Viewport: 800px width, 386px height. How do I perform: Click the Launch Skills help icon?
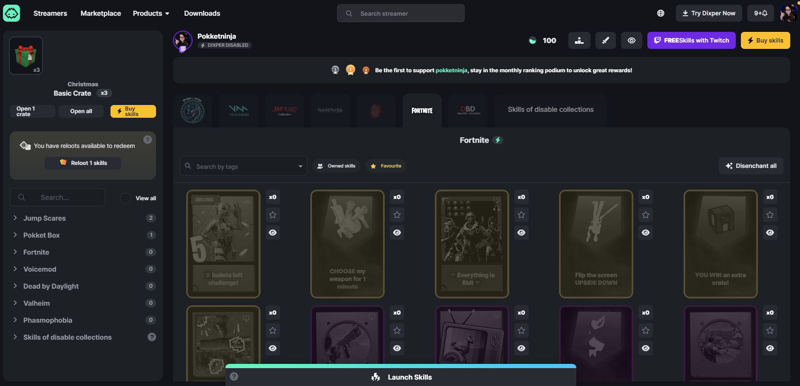[x=234, y=376]
